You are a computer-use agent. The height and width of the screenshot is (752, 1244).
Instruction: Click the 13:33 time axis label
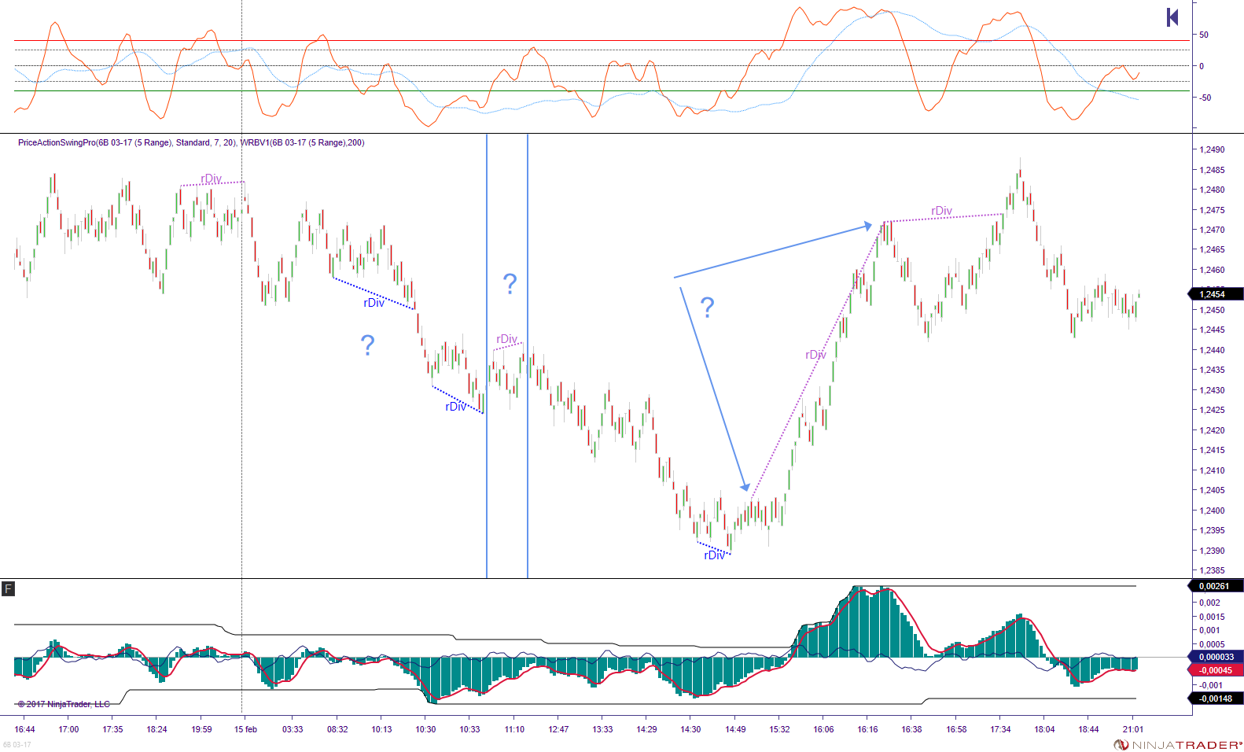(602, 729)
